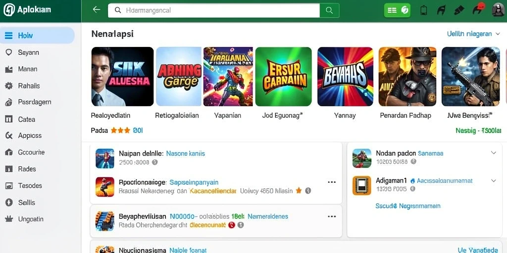Click the Naiple foanat link
Image resolution: width=507 pixels, height=253 pixels.
tap(188, 250)
